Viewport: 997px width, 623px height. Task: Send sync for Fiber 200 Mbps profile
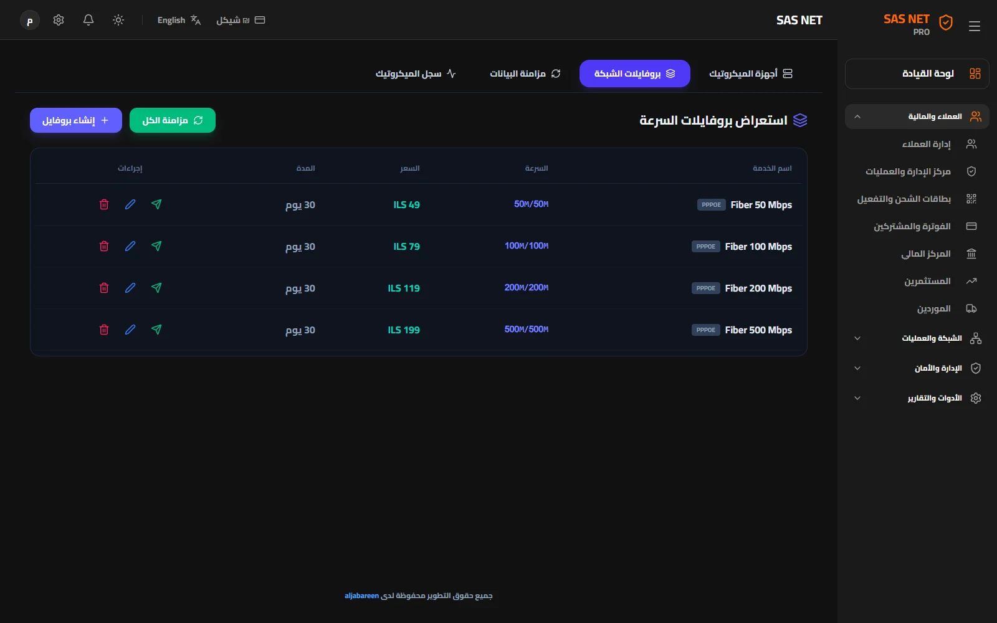tap(156, 288)
